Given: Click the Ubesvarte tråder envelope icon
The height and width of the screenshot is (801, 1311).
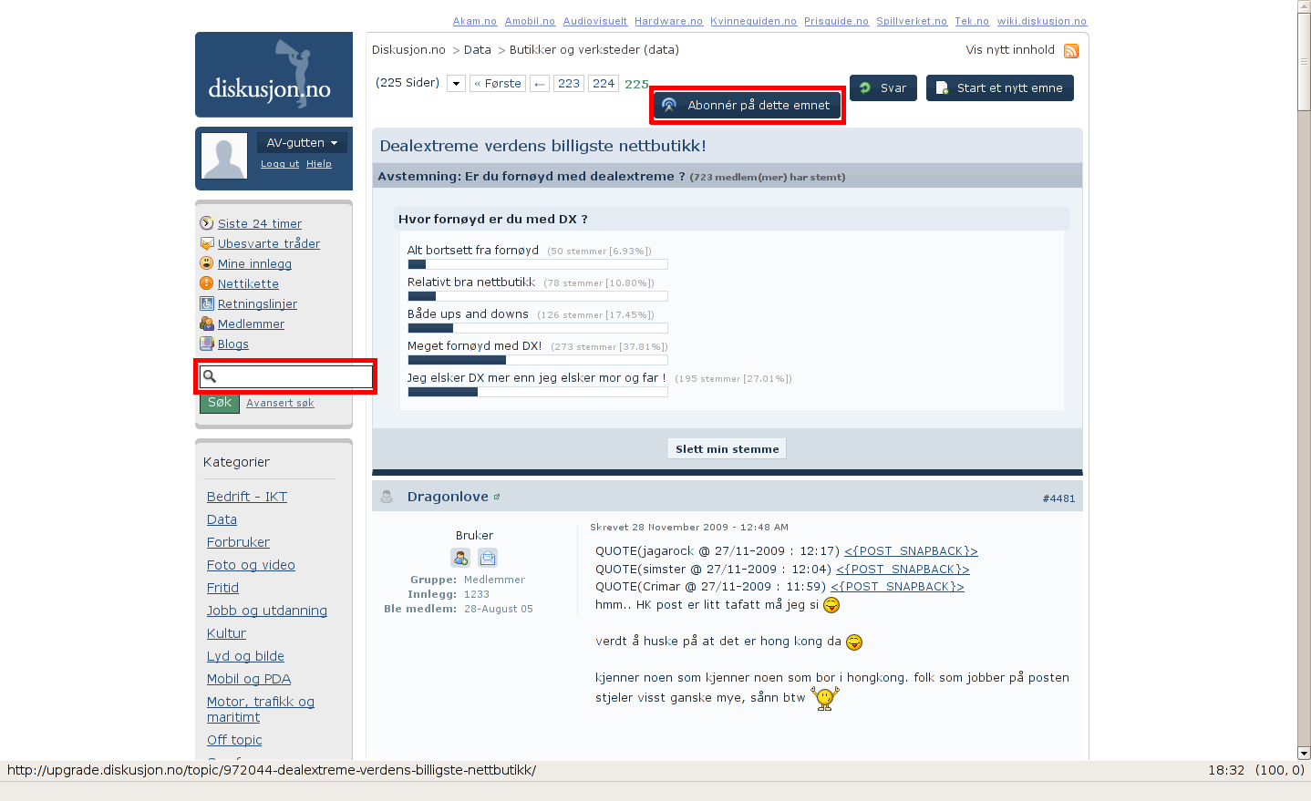Looking at the screenshot, I should tap(207, 243).
